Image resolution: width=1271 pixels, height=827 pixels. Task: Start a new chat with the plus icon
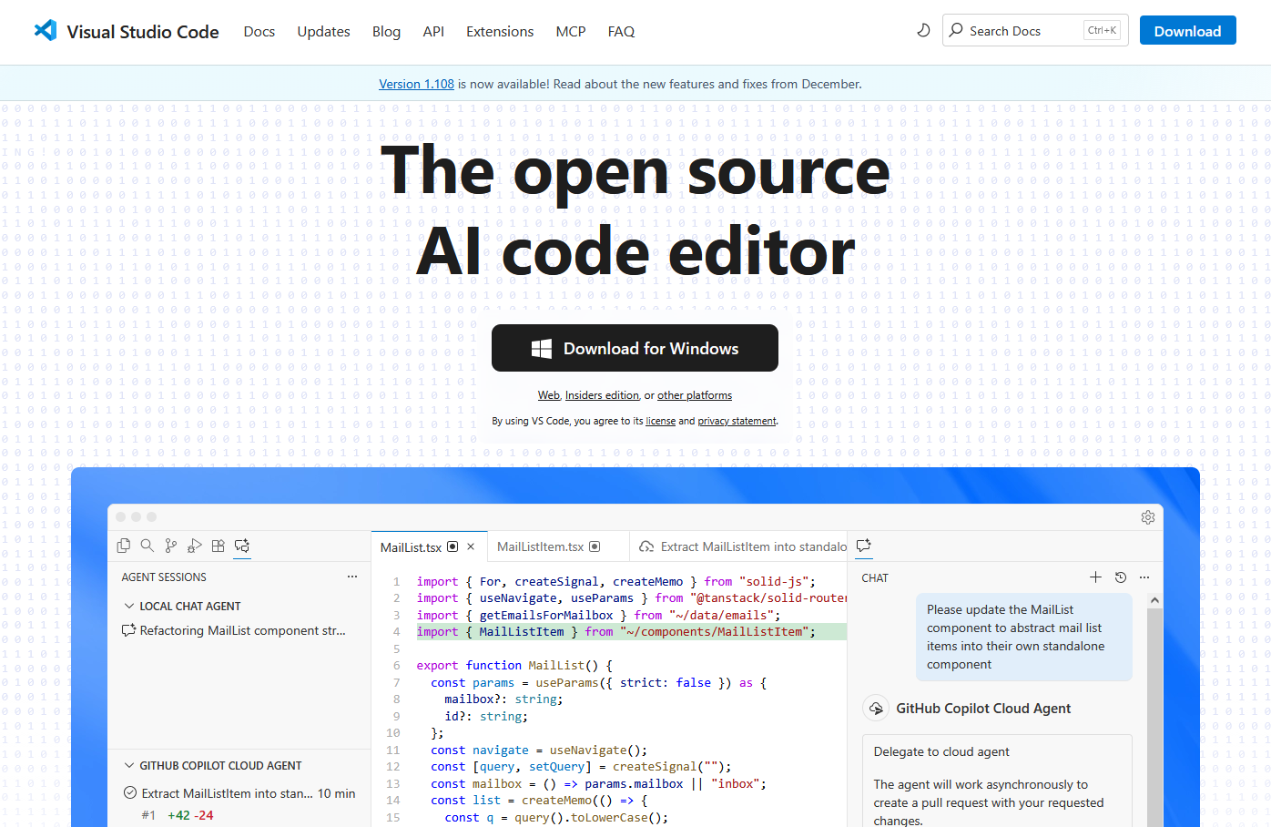pyautogui.click(x=1095, y=577)
